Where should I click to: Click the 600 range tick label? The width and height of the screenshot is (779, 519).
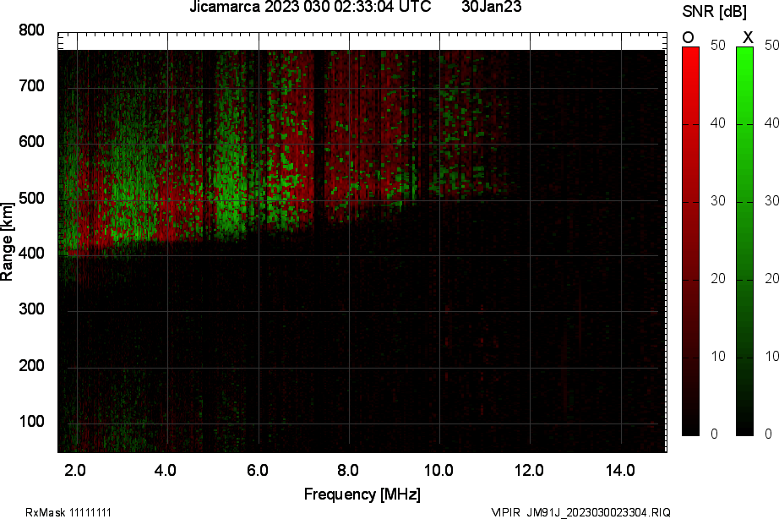[31, 142]
